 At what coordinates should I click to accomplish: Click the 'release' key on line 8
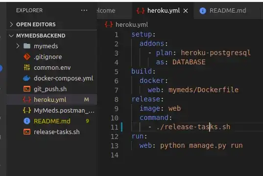(x=146, y=99)
